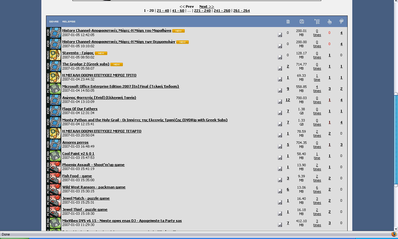Open page range 241 - 260
This screenshot has height=239, width=398.
222,11
